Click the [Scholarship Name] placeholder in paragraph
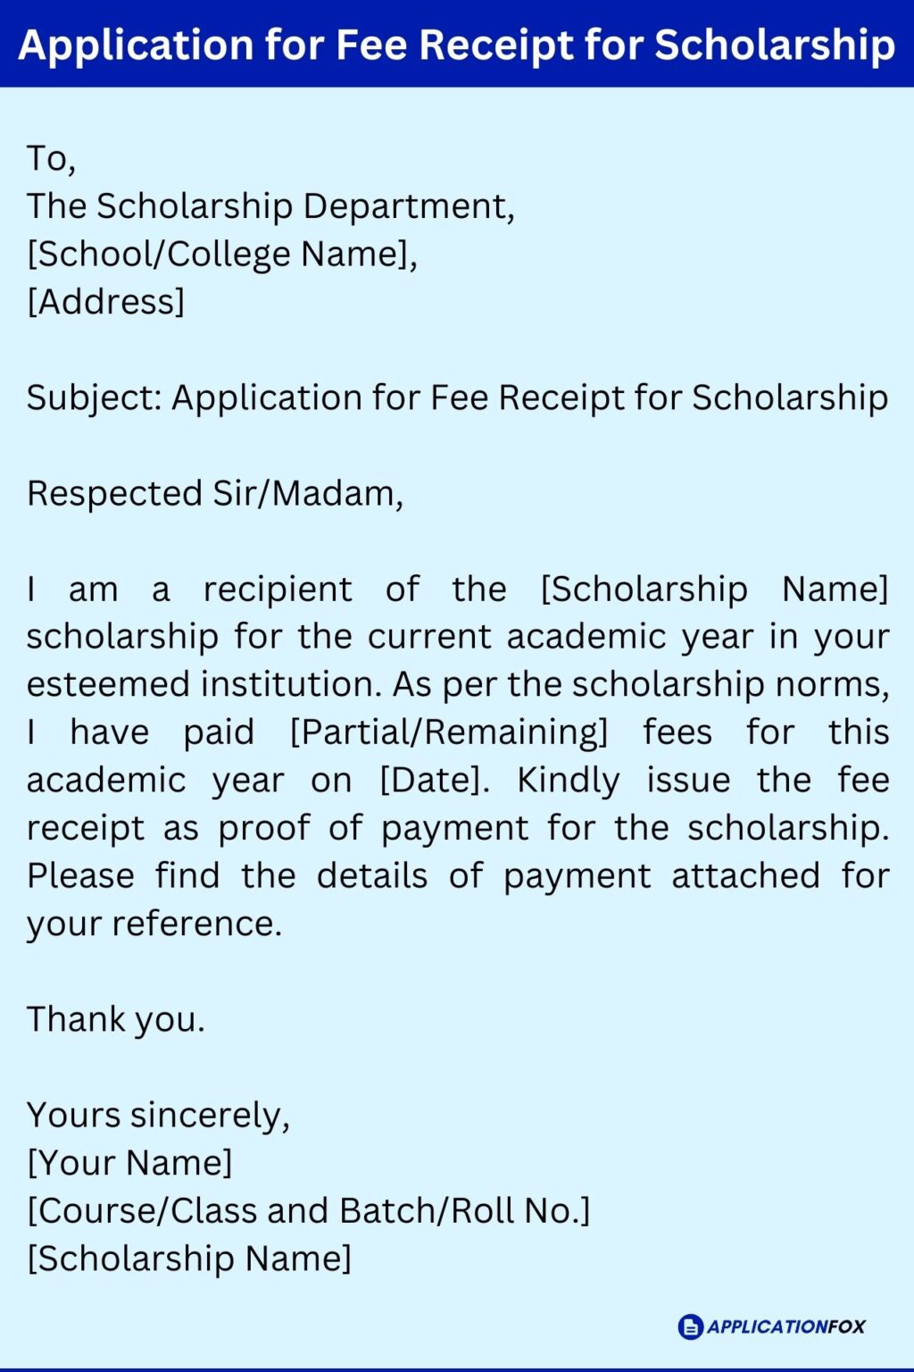Image resolution: width=914 pixels, height=1372 pixels. [714, 590]
